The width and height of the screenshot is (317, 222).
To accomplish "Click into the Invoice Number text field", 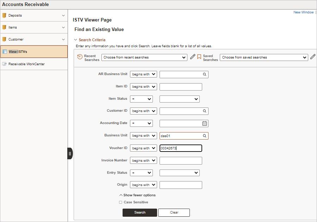I will (x=181, y=161).
